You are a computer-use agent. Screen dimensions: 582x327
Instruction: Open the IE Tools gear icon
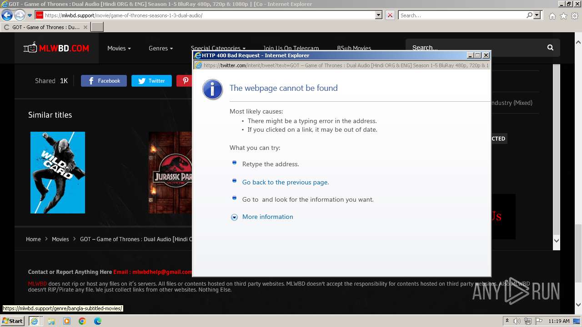(575, 16)
